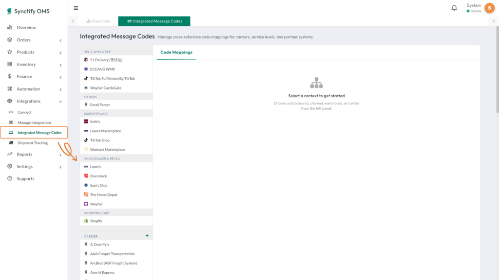Expand the Orders menu chevron
The image size is (499, 280).
click(60, 40)
